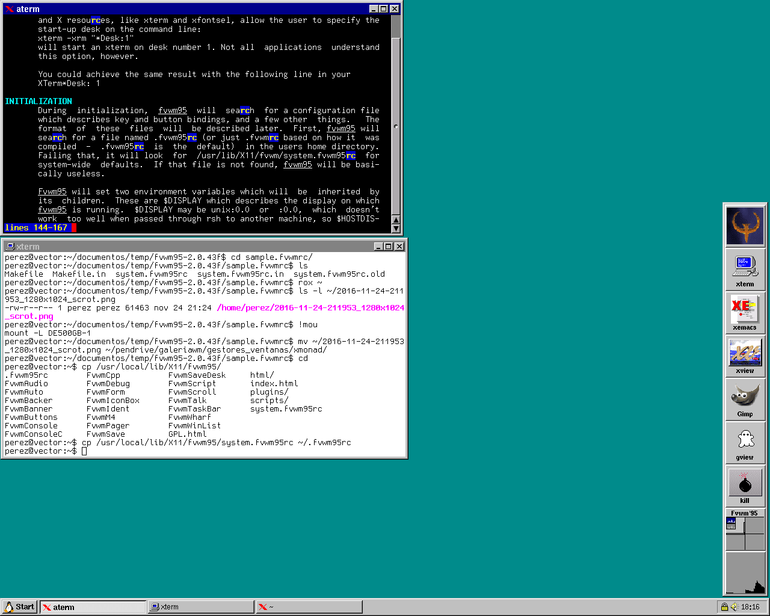Image resolution: width=770 pixels, height=616 pixels.
Task: Activate the "~" window taskbar button
Action: [x=309, y=607]
